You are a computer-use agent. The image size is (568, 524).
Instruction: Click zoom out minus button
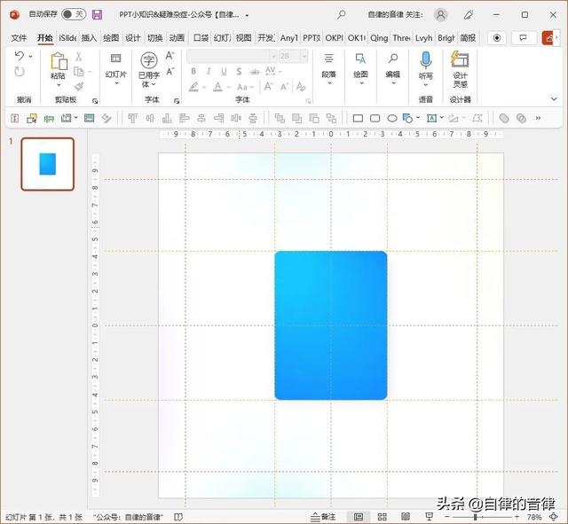click(x=447, y=517)
